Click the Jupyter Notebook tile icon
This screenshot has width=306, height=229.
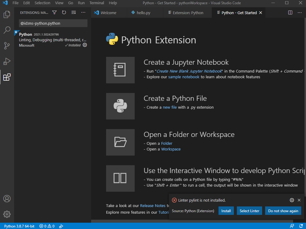[120, 70]
